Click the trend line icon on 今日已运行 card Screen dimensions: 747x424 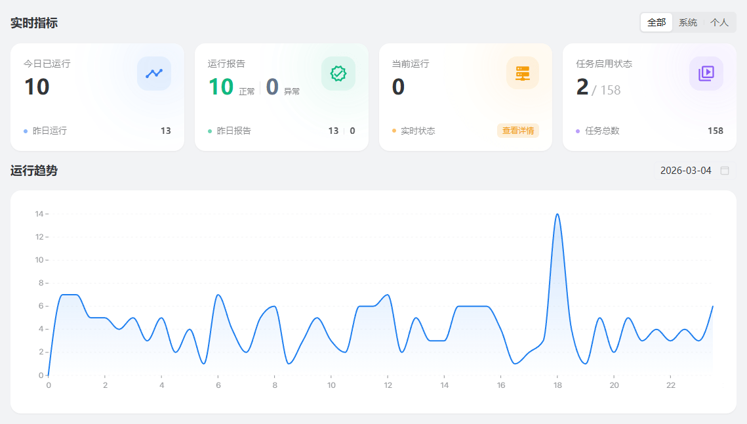154,74
